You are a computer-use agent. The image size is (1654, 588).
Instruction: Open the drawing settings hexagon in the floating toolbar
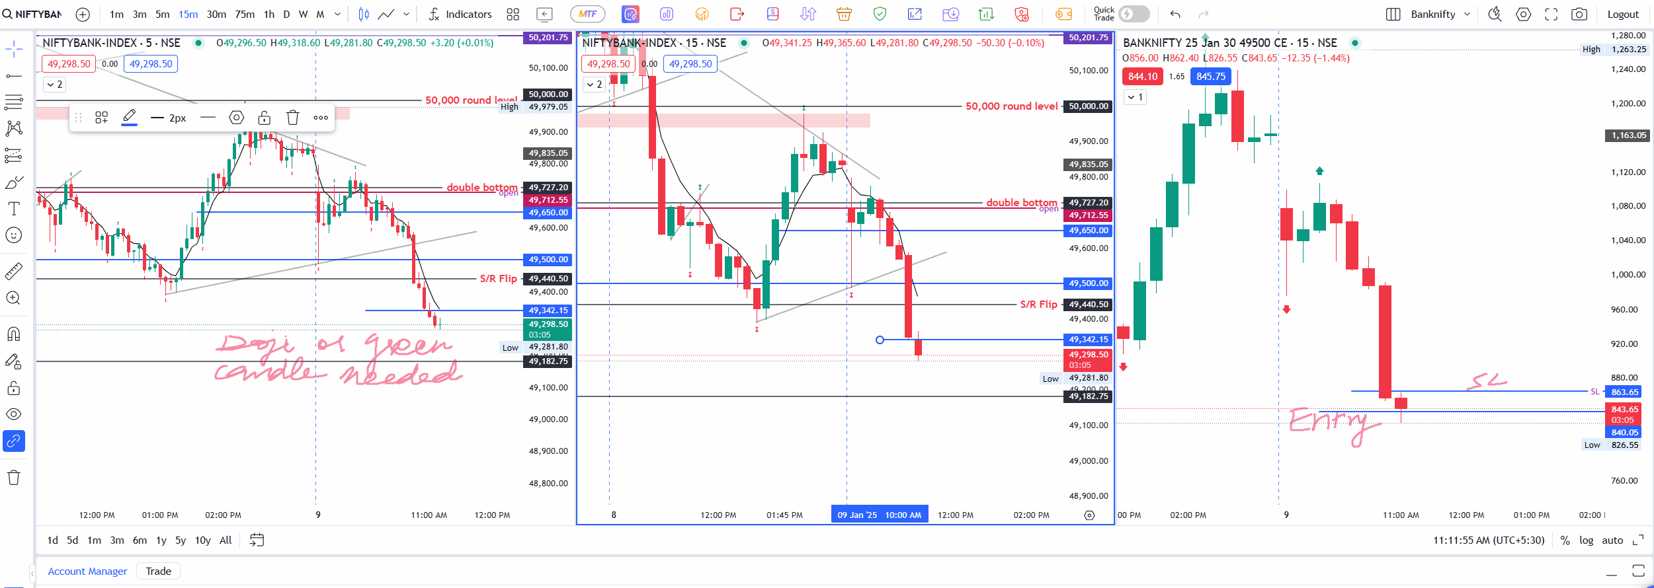tap(237, 118)
